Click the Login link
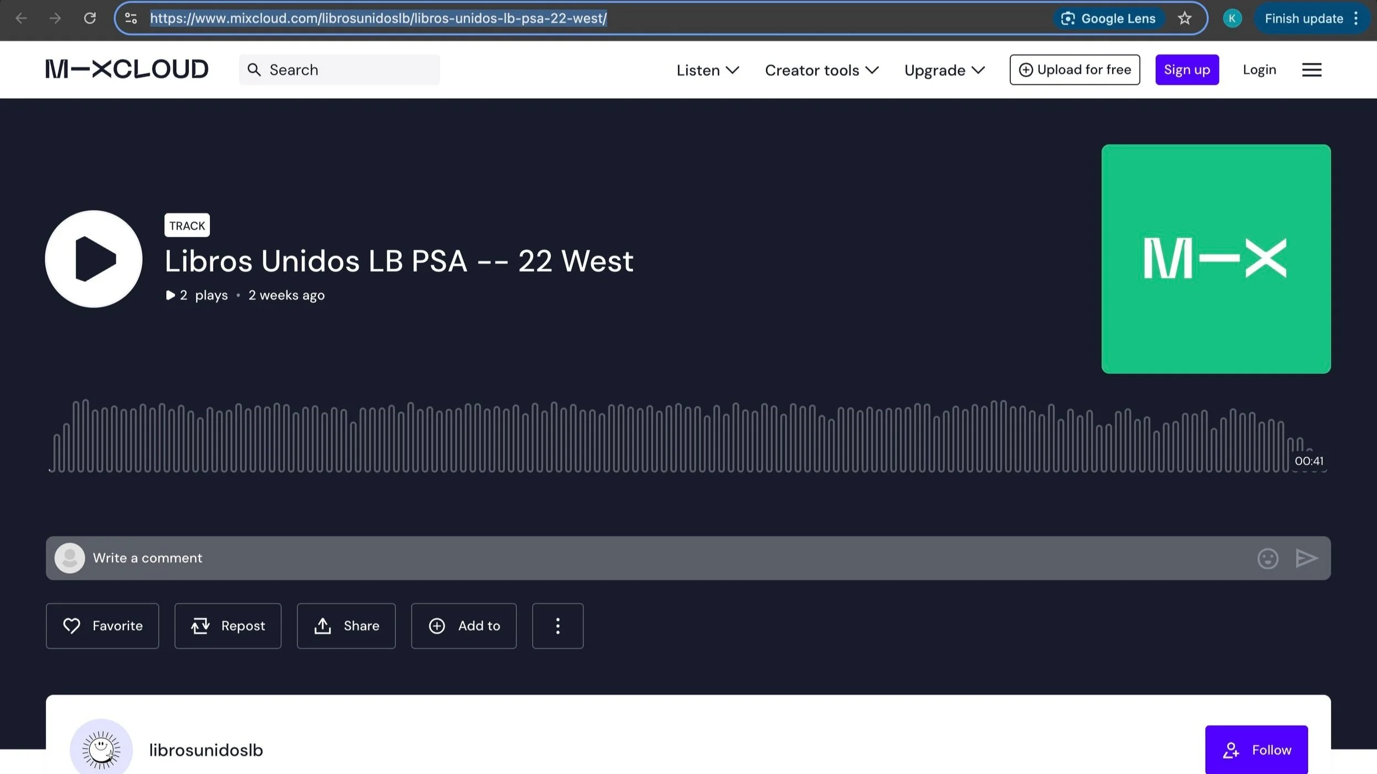 (1259, 70)
